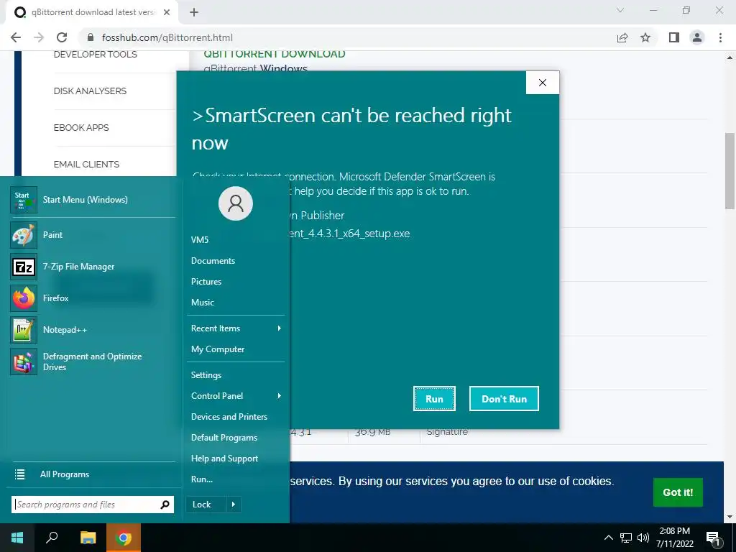Screen dimensions: 736x552
Task: Open the VM5 user folder
Action: pyautogui.click(x=200, y=240)
